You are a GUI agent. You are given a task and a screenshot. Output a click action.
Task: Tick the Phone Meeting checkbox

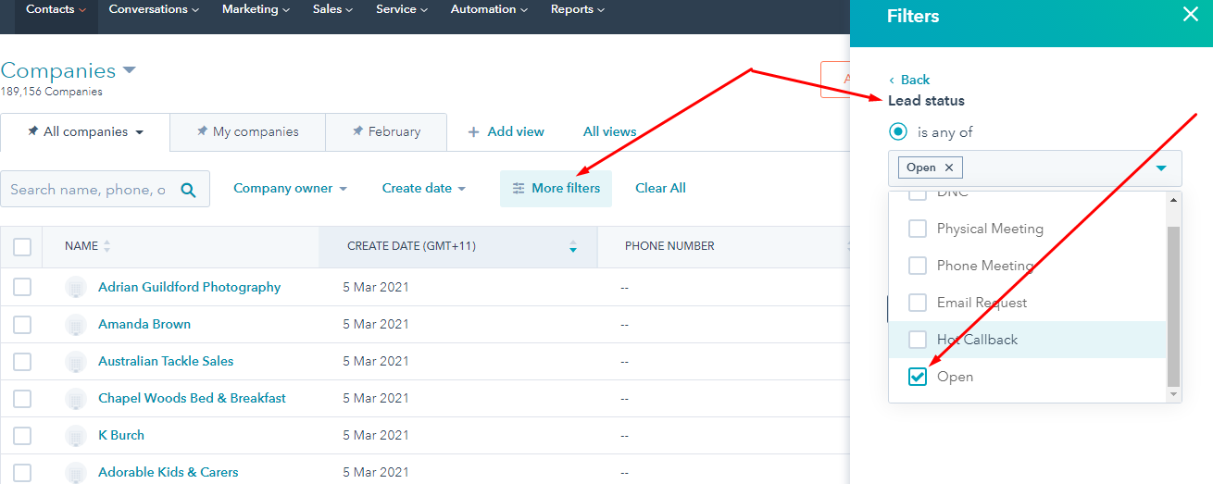coord(918,266)
